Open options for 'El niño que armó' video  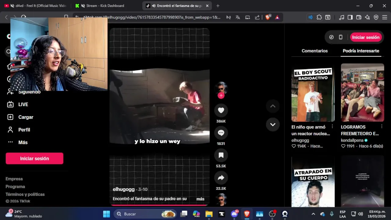(x=332, y=127)
